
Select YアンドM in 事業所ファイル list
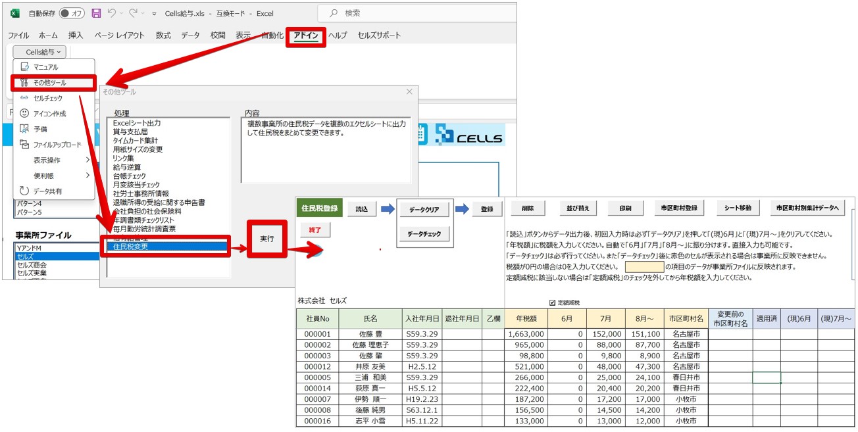coord(29,247)
